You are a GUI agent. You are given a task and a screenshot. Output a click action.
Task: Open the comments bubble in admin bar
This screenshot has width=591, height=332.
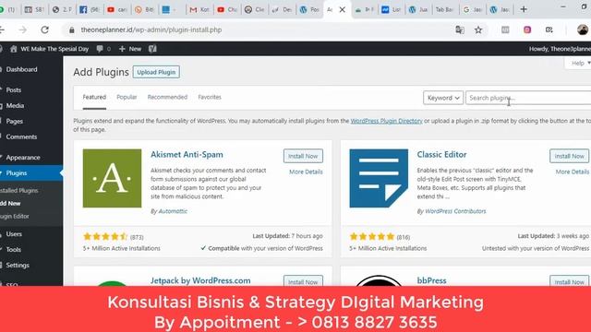click(103, 49)
